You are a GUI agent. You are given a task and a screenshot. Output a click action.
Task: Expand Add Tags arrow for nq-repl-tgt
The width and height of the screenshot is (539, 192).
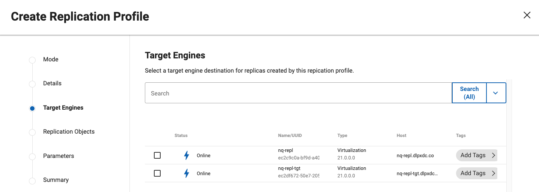[x=494, y=173]
